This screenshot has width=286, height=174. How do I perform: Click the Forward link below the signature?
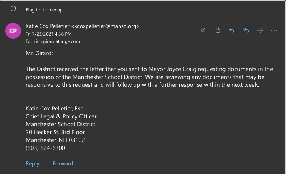pos(63,163)
